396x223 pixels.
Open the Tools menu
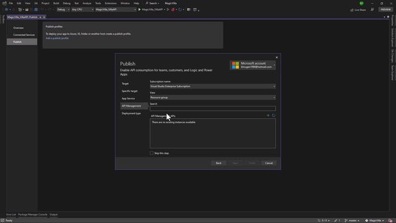(98, 3)
